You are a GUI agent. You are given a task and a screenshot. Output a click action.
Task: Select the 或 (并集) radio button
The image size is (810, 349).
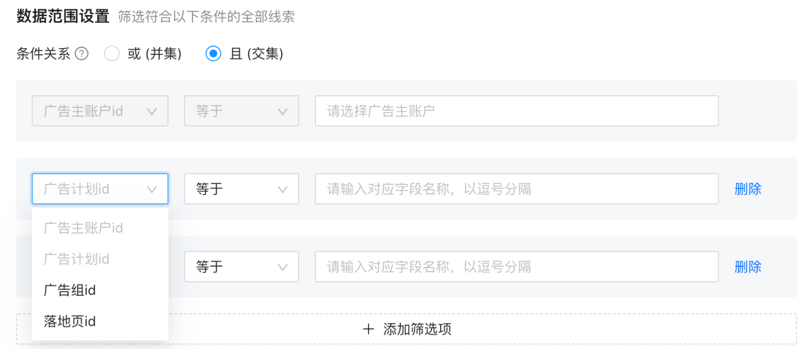pyautogui.click(x=112, y=53)
